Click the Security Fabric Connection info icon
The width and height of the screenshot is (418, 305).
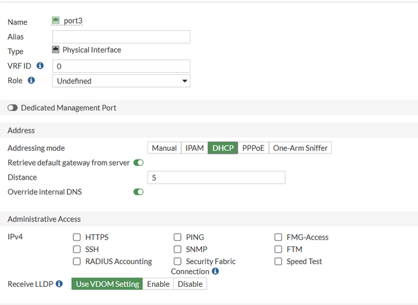coord(215,271)
